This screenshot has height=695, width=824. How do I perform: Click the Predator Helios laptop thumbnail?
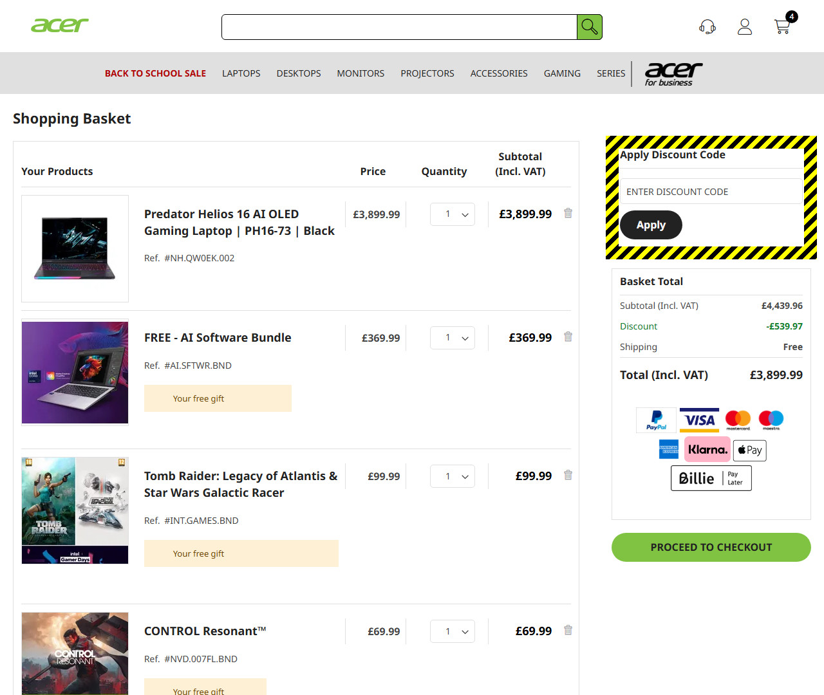click(75, 248)
